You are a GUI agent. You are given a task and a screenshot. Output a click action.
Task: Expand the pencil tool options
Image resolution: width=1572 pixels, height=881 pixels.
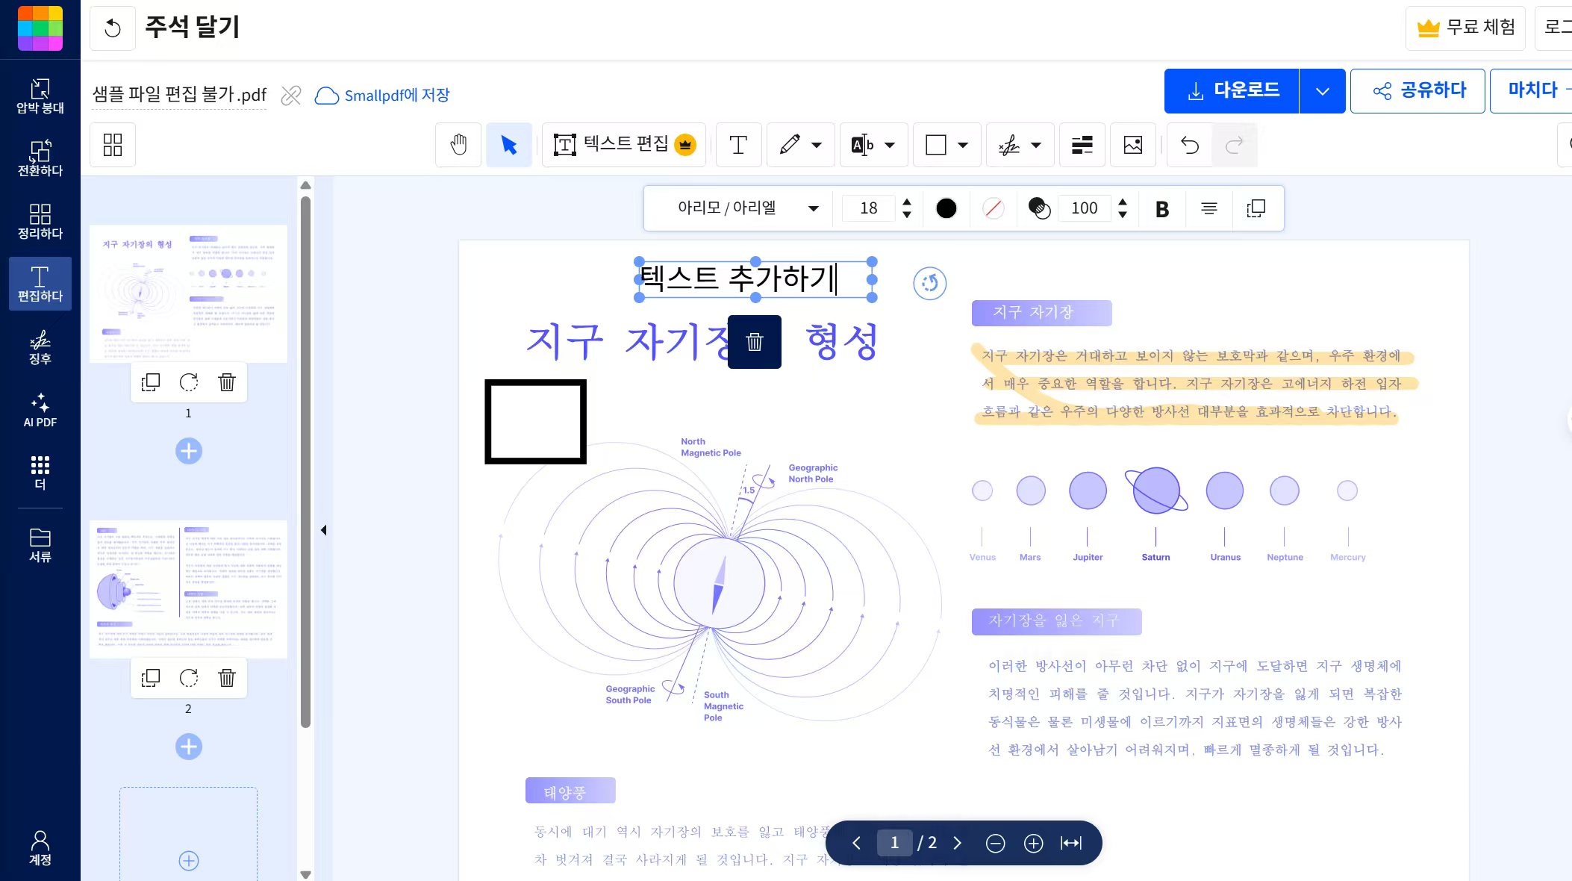(x=817, y=145)
